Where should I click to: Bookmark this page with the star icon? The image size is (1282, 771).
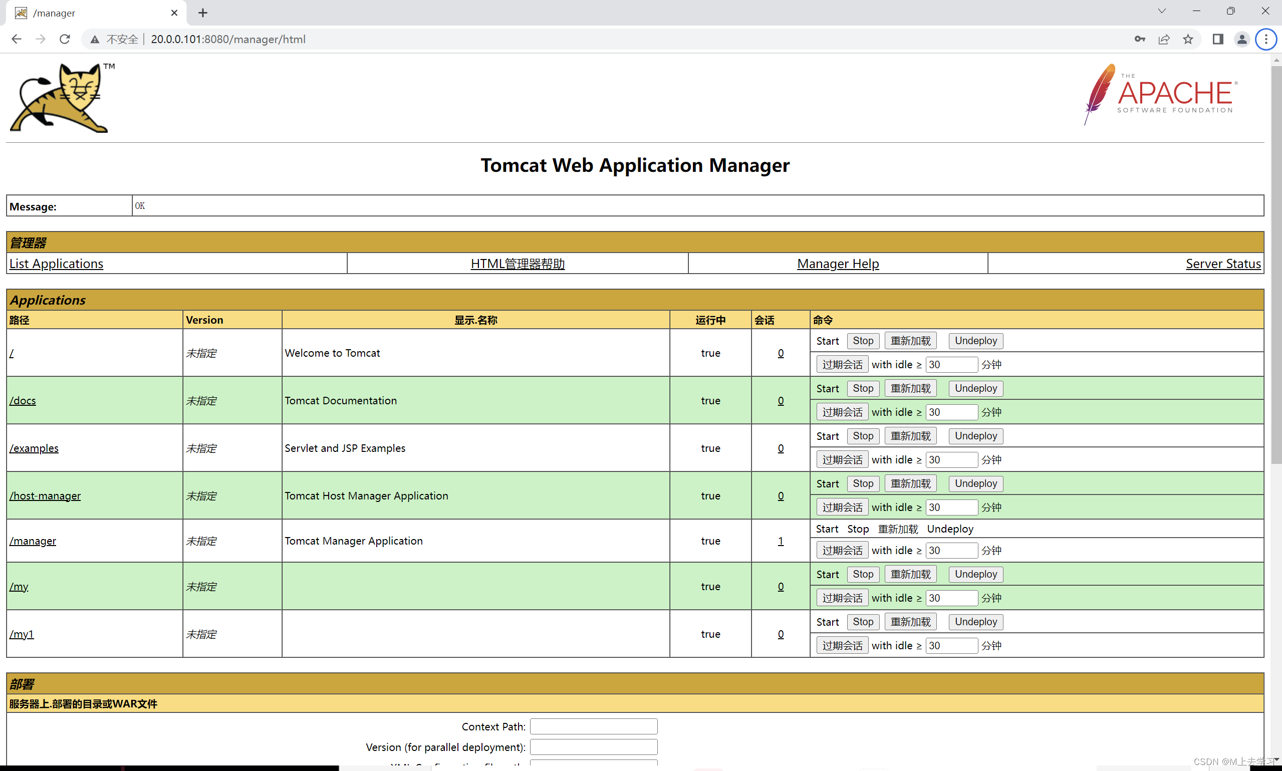pyautogui.click(x=1188, y=39)
